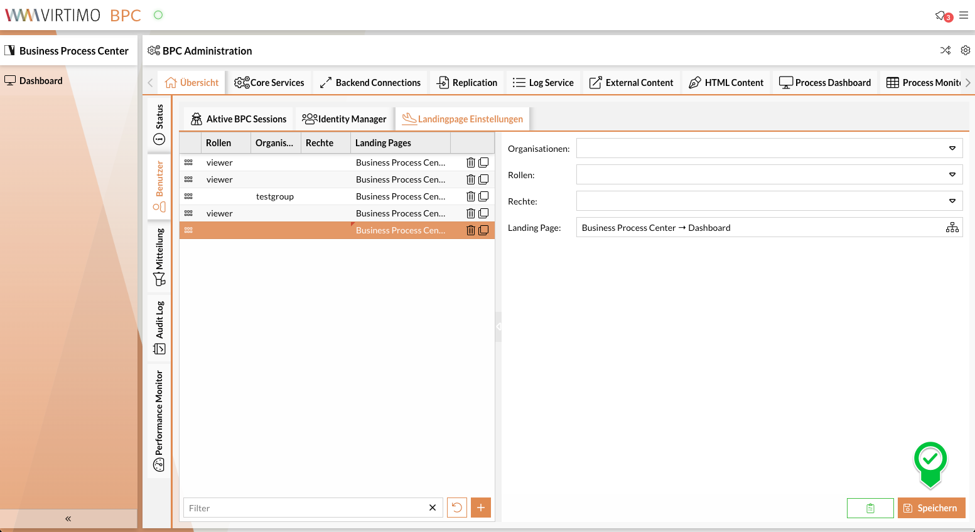Add a new landing page entry
Image resolution: width=975 pixels, height=532 pixels.
[481, 508]
